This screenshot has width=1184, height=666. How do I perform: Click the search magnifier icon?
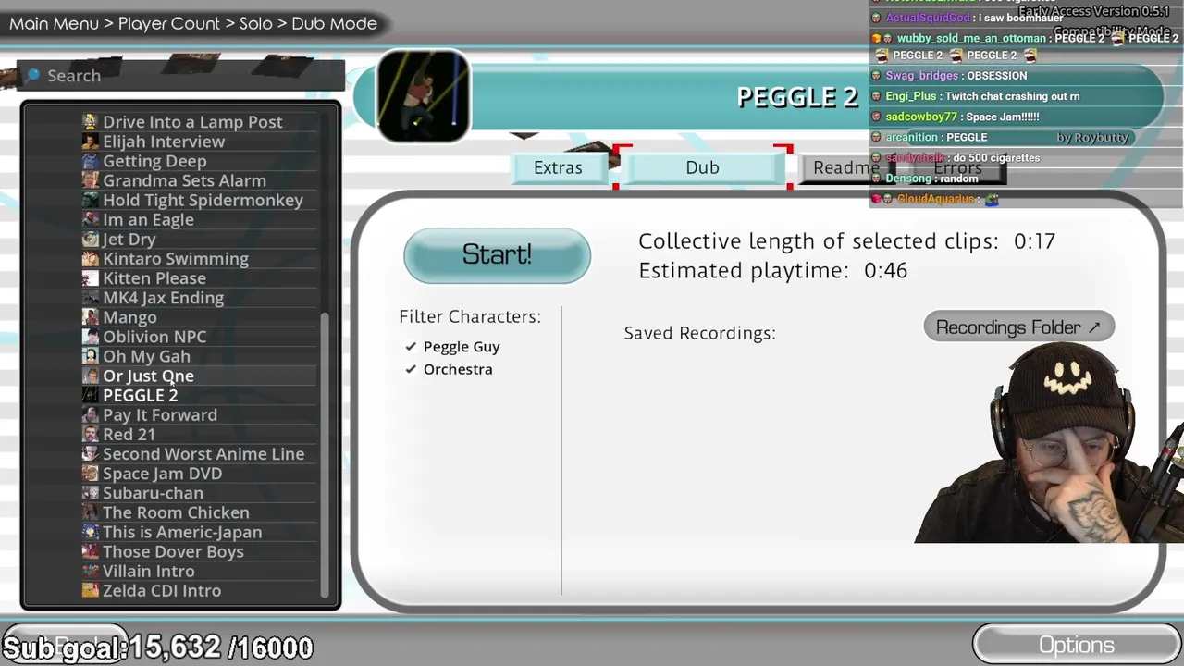[33, 75]
